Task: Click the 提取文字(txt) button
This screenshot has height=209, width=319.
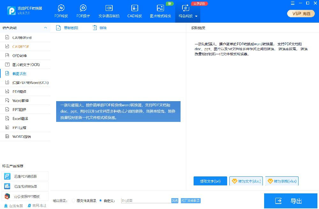Action: click(210, 181)
